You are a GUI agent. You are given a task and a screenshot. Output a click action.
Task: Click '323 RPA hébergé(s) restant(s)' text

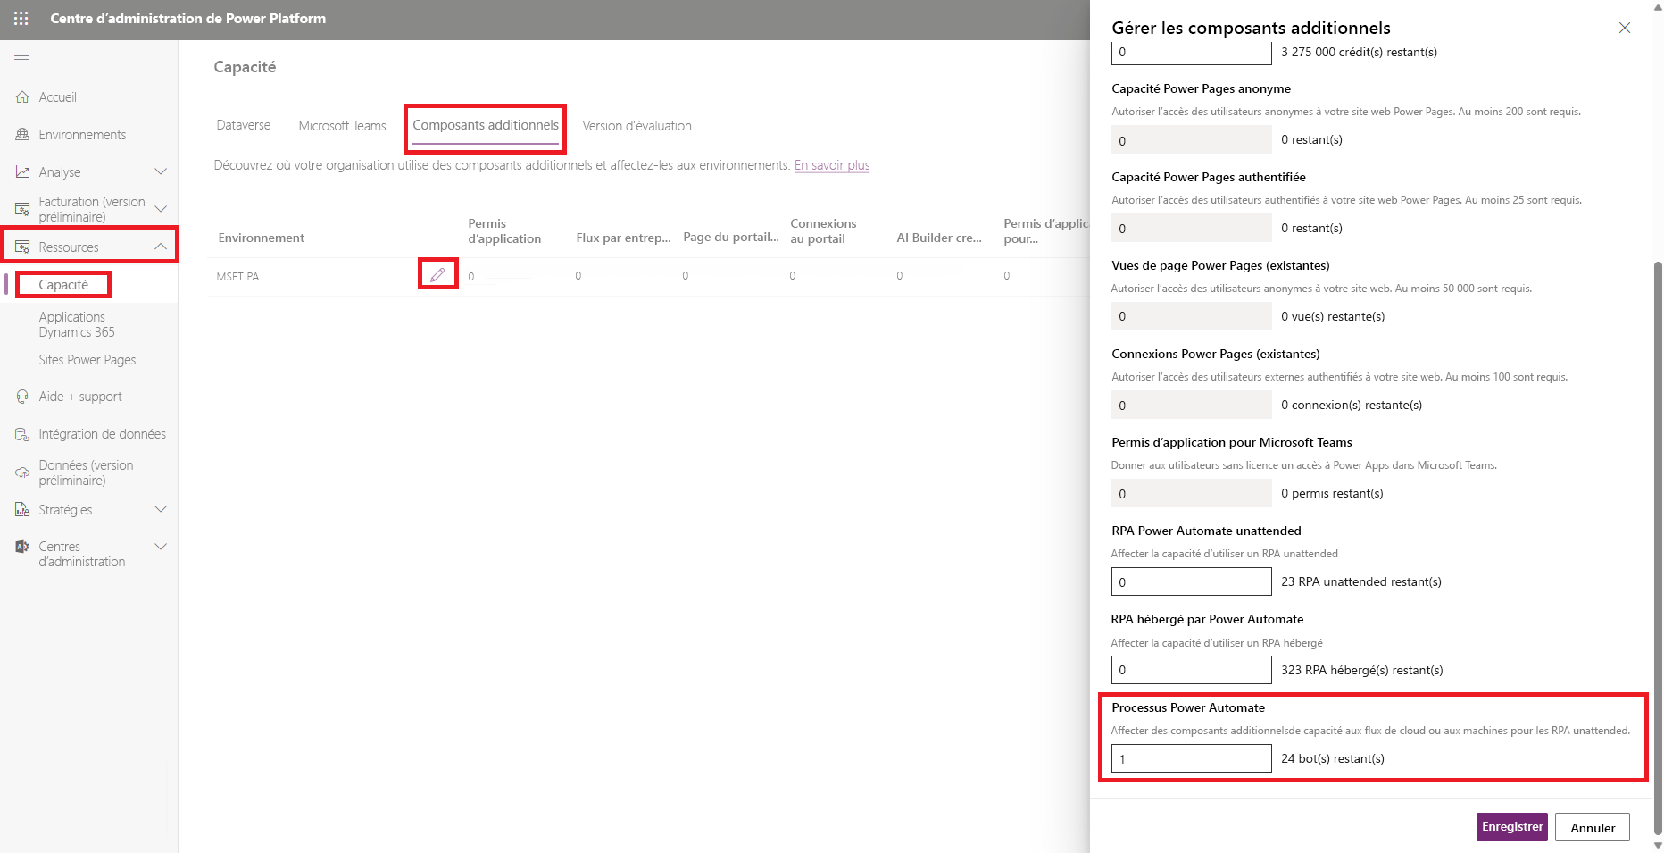[1362, 670]
